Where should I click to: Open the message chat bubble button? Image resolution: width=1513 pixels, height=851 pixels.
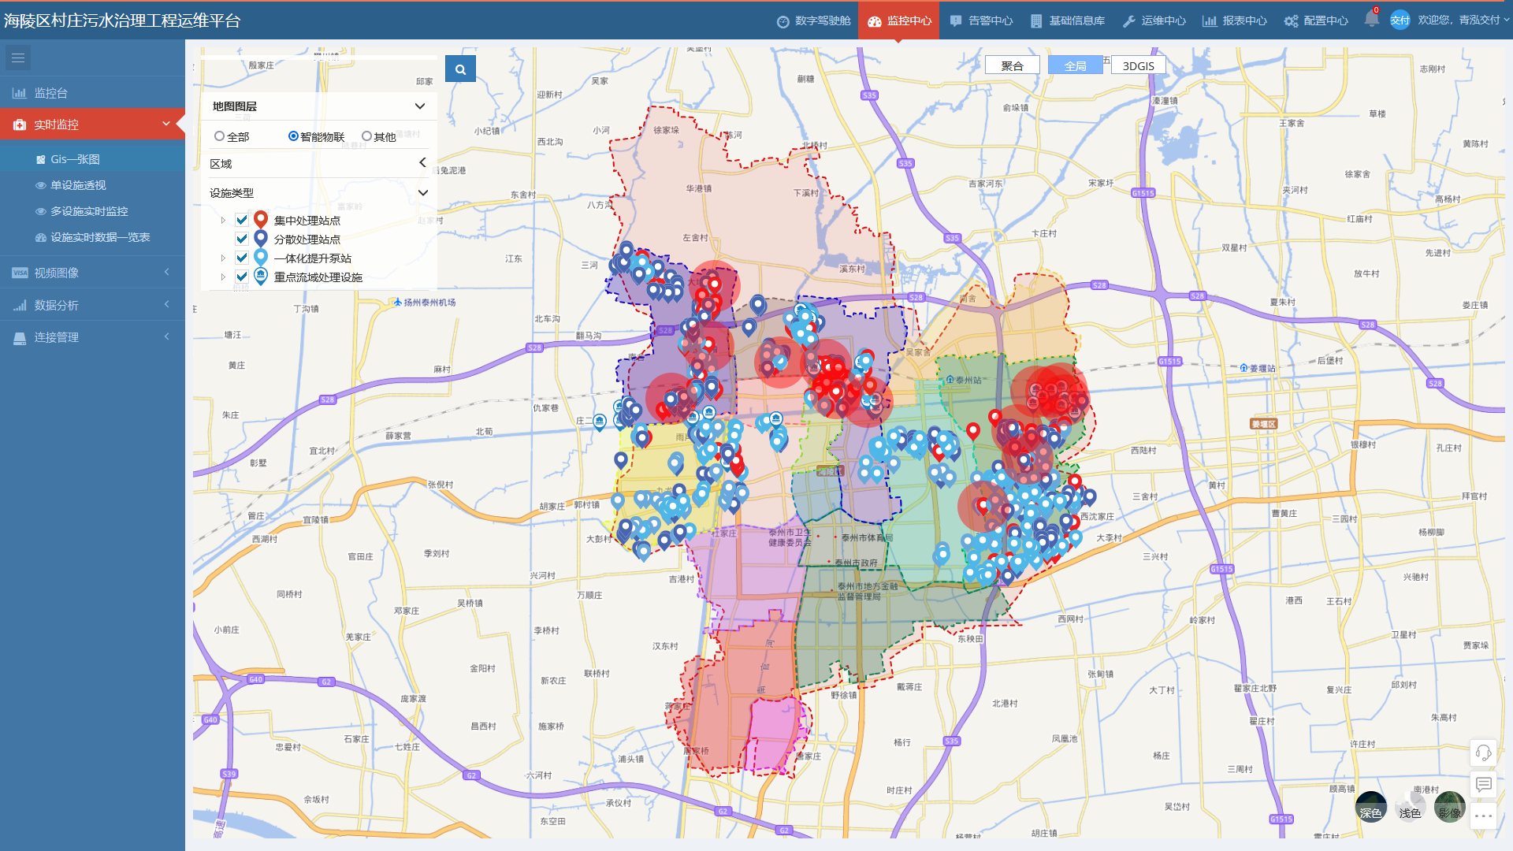click(x=1483, y=784)
